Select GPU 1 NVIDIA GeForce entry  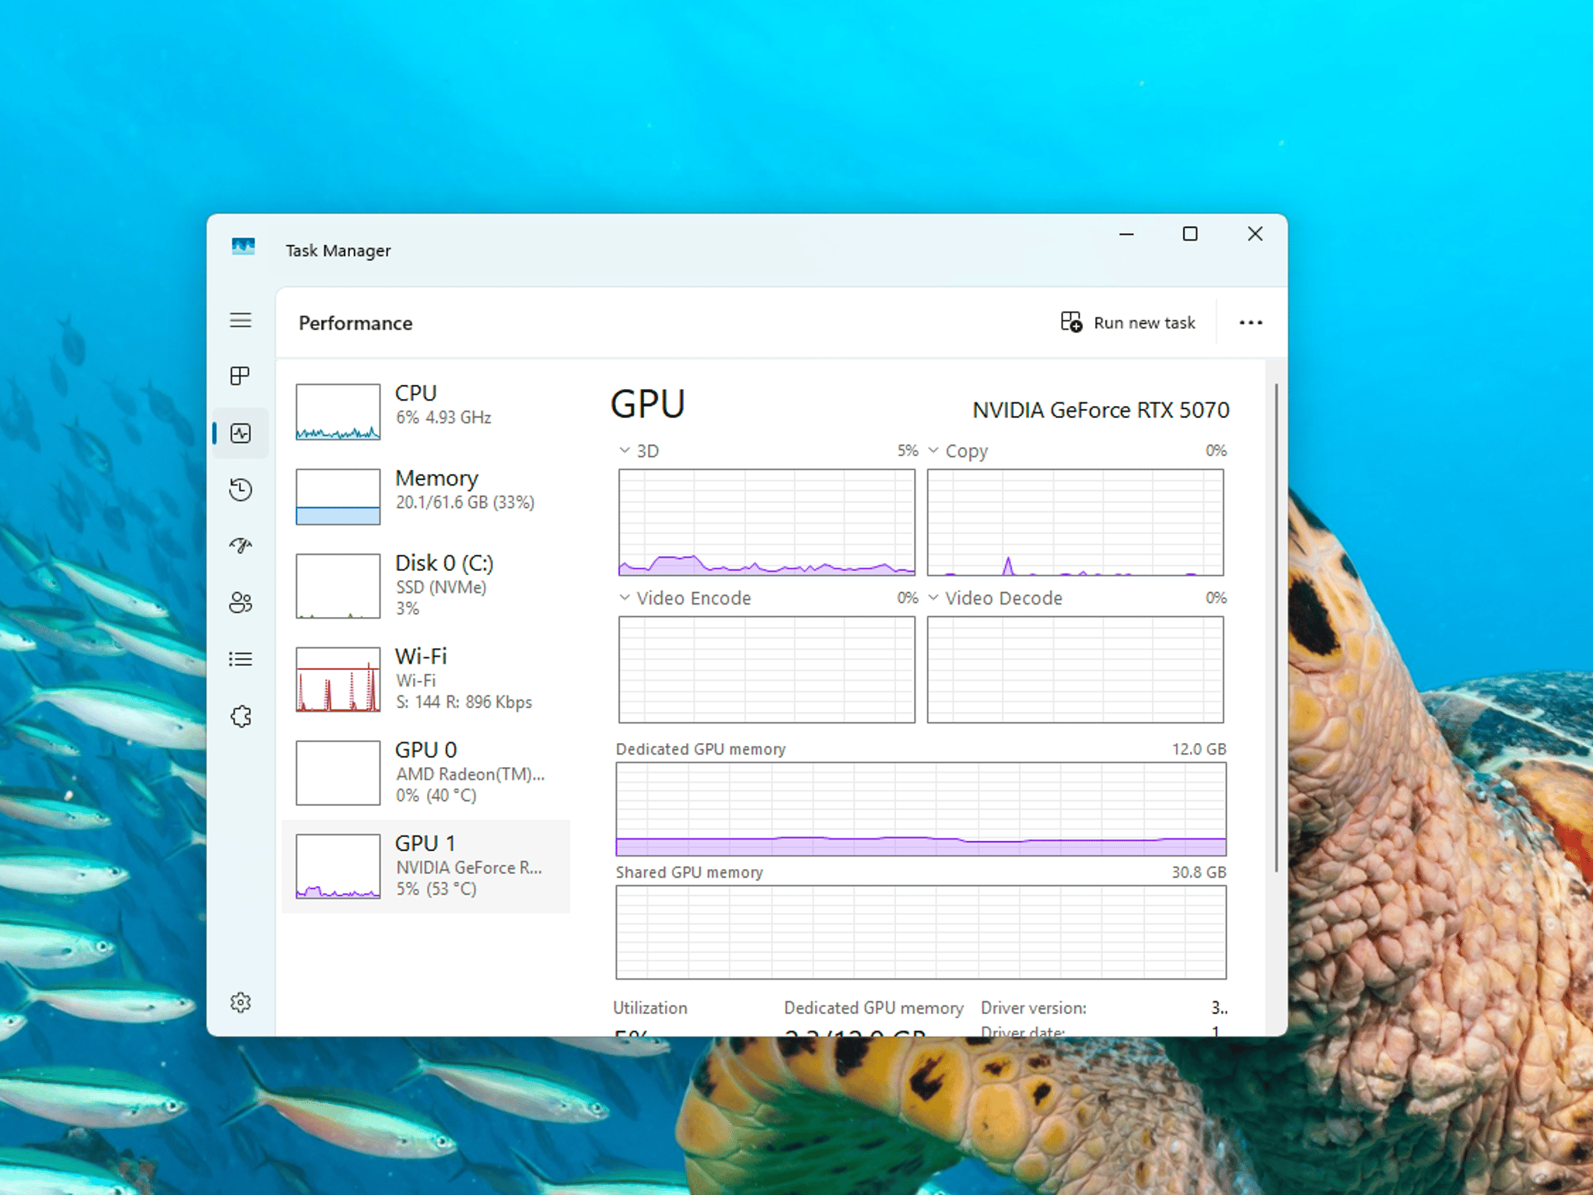(426, 866)
